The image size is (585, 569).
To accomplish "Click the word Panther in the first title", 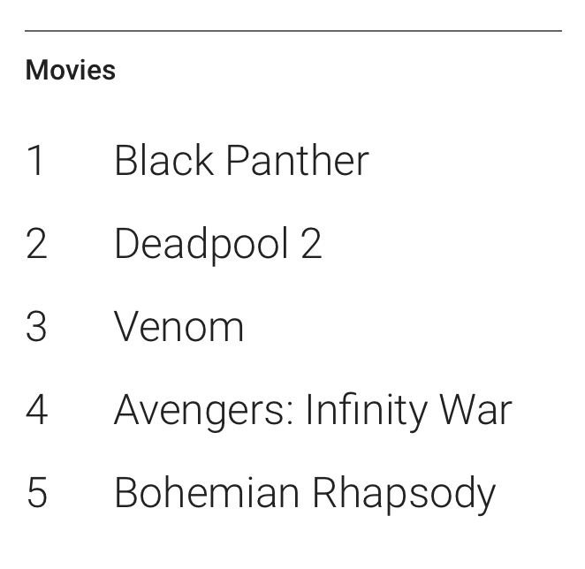I will (x=298, y=160).
